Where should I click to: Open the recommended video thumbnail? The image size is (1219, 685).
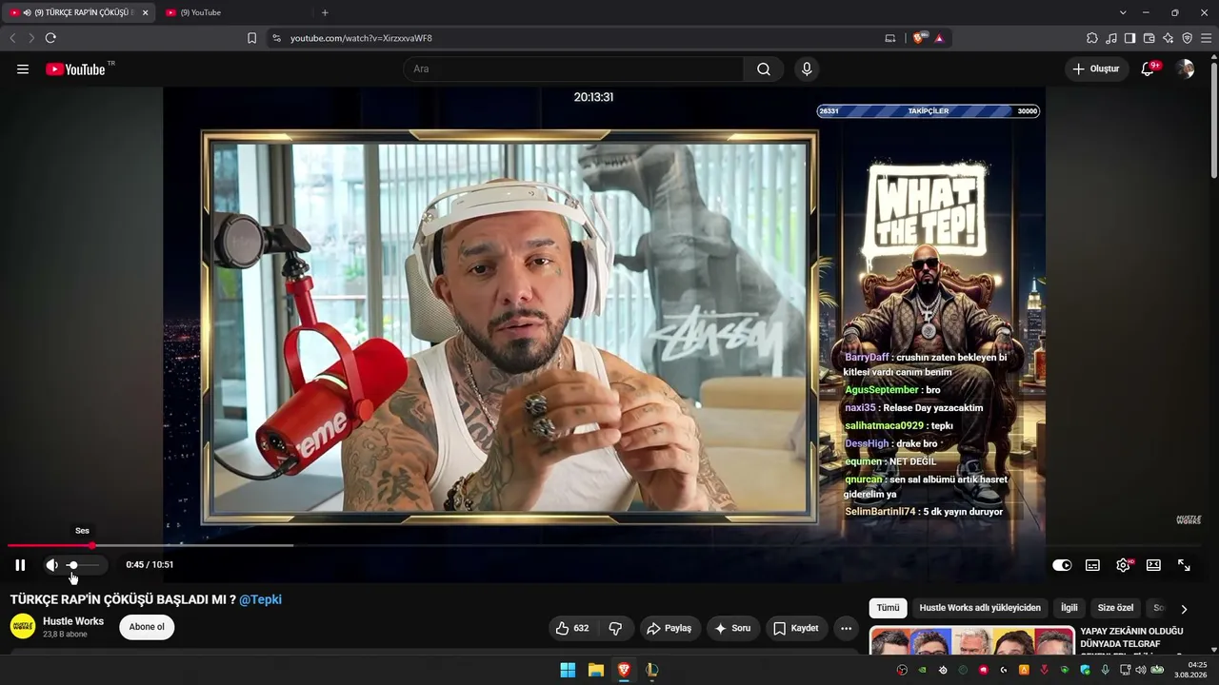click(x=971, y=641)
